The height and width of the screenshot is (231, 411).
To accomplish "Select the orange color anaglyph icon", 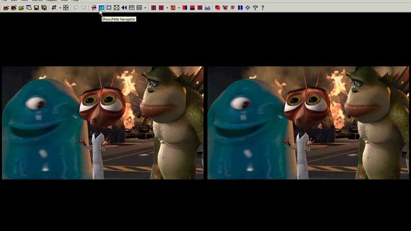I will (x=173, y=8).
